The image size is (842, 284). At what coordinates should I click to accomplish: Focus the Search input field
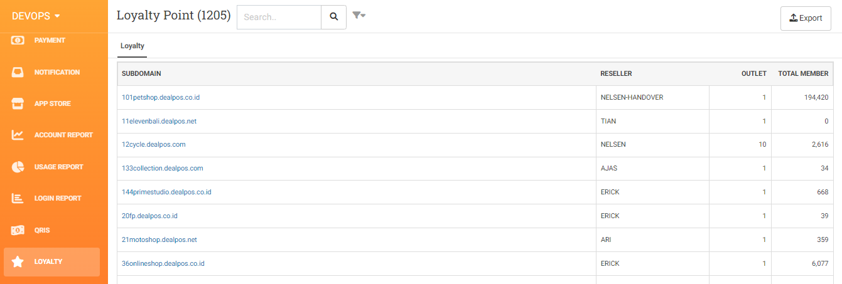279,17
